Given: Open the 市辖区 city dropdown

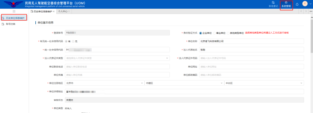Looking at the screenshot, I should coord(184,83).
